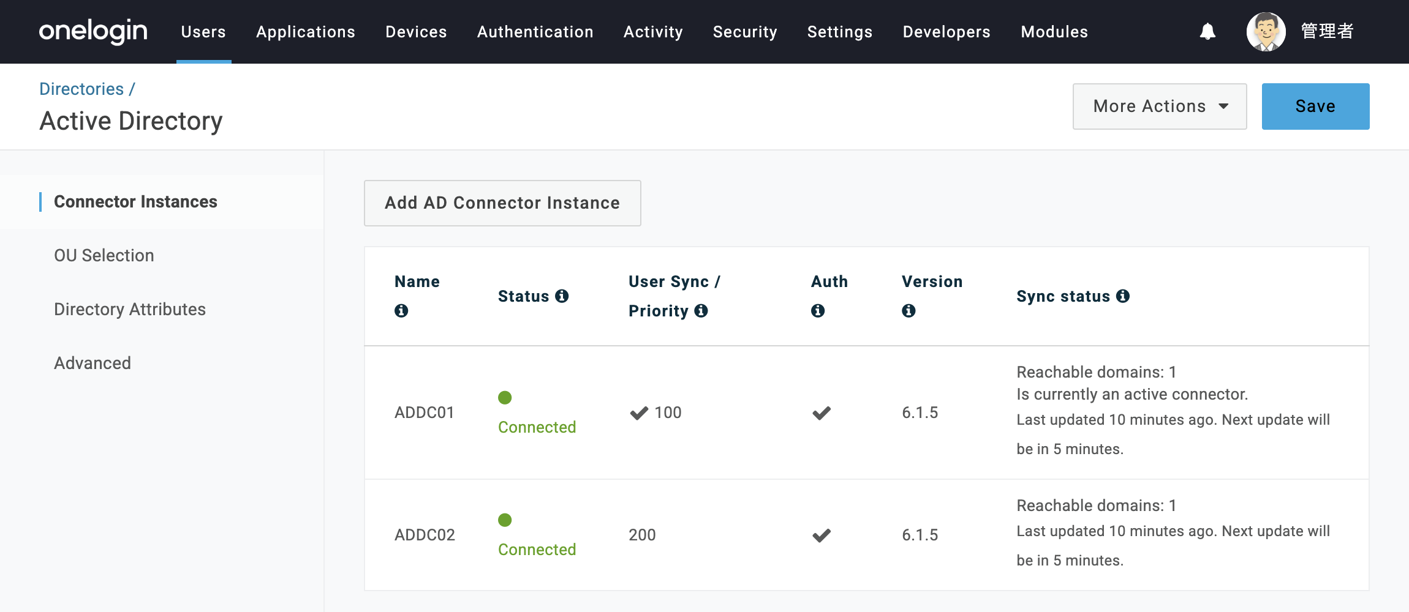Open the Authentication menu

pos(535,32)
